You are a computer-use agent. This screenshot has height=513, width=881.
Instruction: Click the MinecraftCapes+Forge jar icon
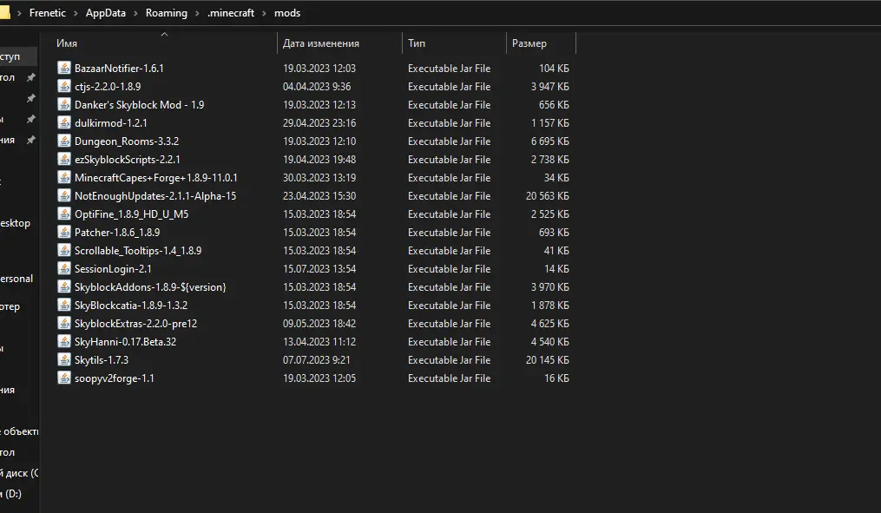coord(64,178)
